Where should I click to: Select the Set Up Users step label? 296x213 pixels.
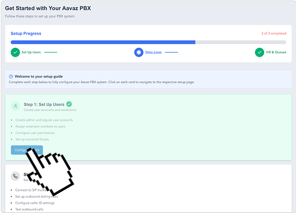pos(31,52)
